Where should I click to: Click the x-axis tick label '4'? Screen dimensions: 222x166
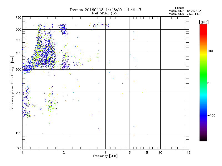(105, 152)
